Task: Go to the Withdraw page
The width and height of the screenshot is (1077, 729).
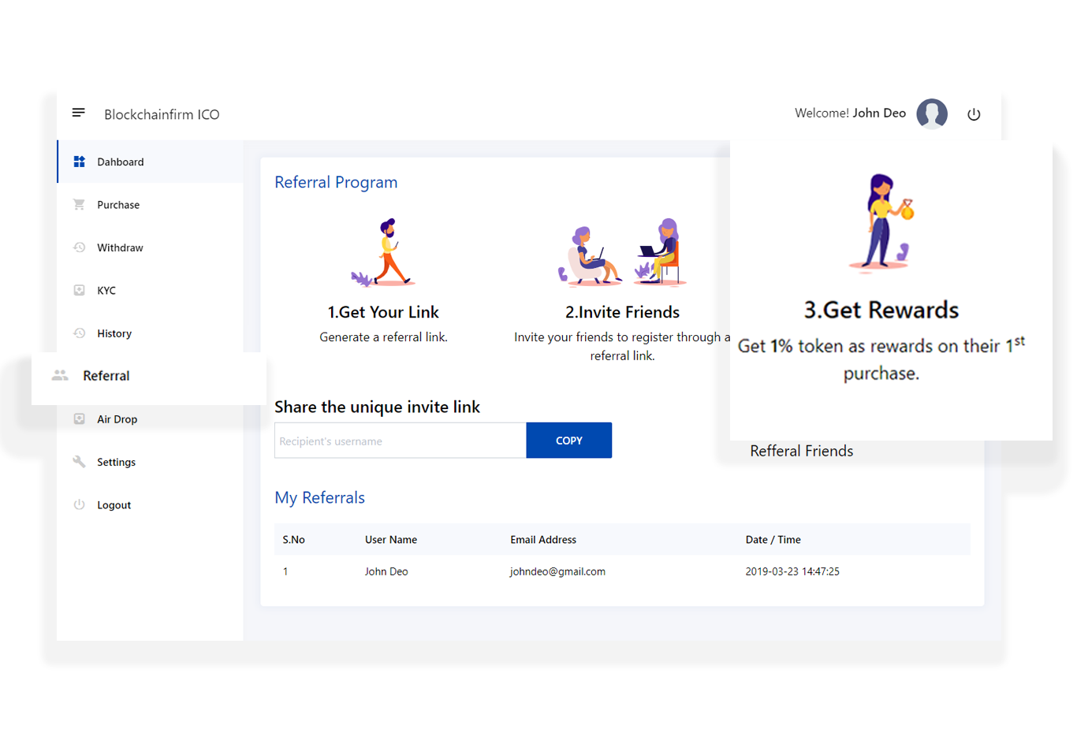Action: 120,247
